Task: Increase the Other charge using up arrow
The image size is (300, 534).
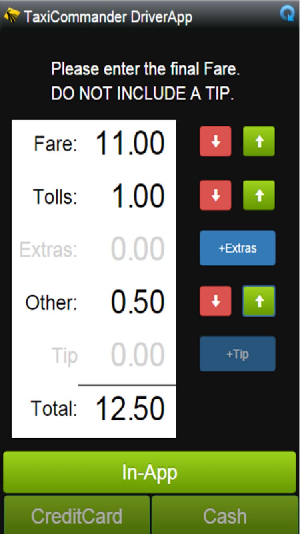Action: [258, 301]
